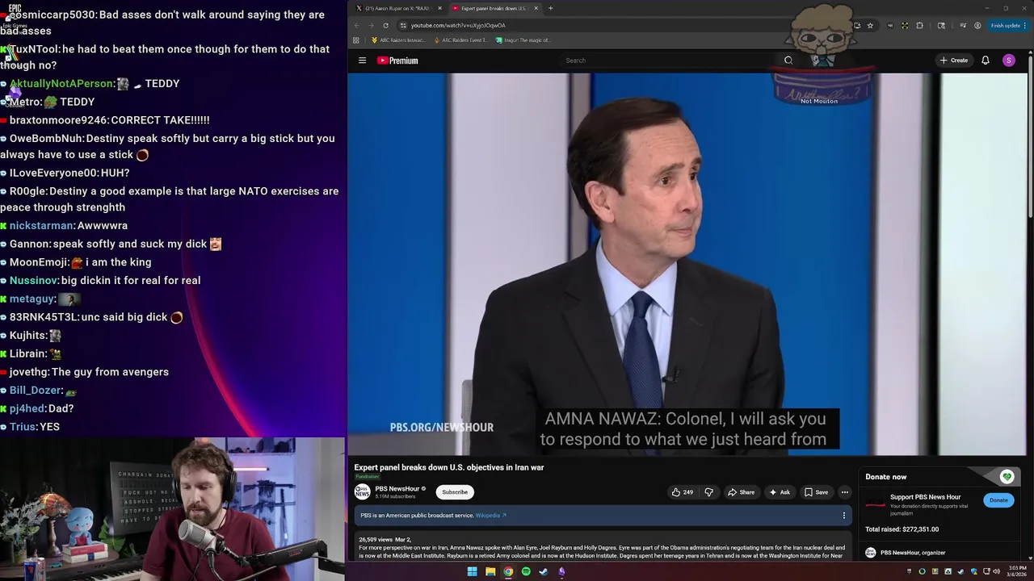Click the Total raised $272,351.00 text
The height and width of the screenshot is (581, 1034).
coord(902,529)
